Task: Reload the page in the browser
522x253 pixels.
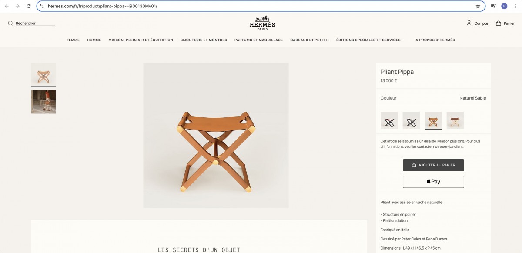Action: pyautogui.click(x=29, y=6)
